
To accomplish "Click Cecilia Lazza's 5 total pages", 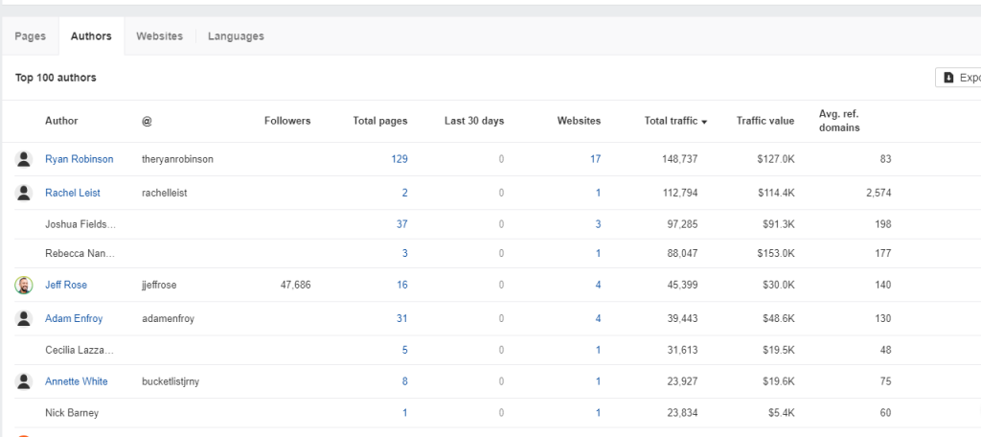I will coord(405,350).
